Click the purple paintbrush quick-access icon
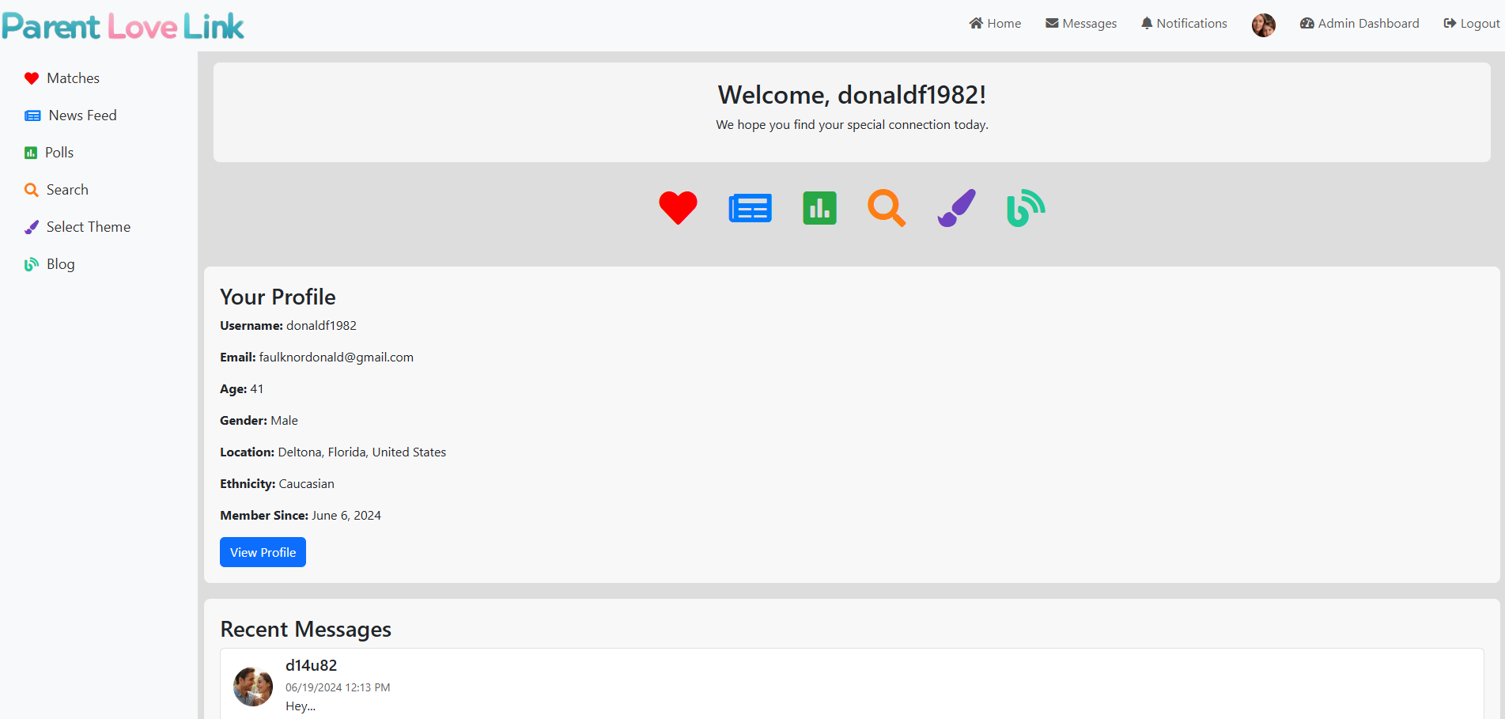Image resolution: width=1505 pixels, height=719 pixels. 956,208
